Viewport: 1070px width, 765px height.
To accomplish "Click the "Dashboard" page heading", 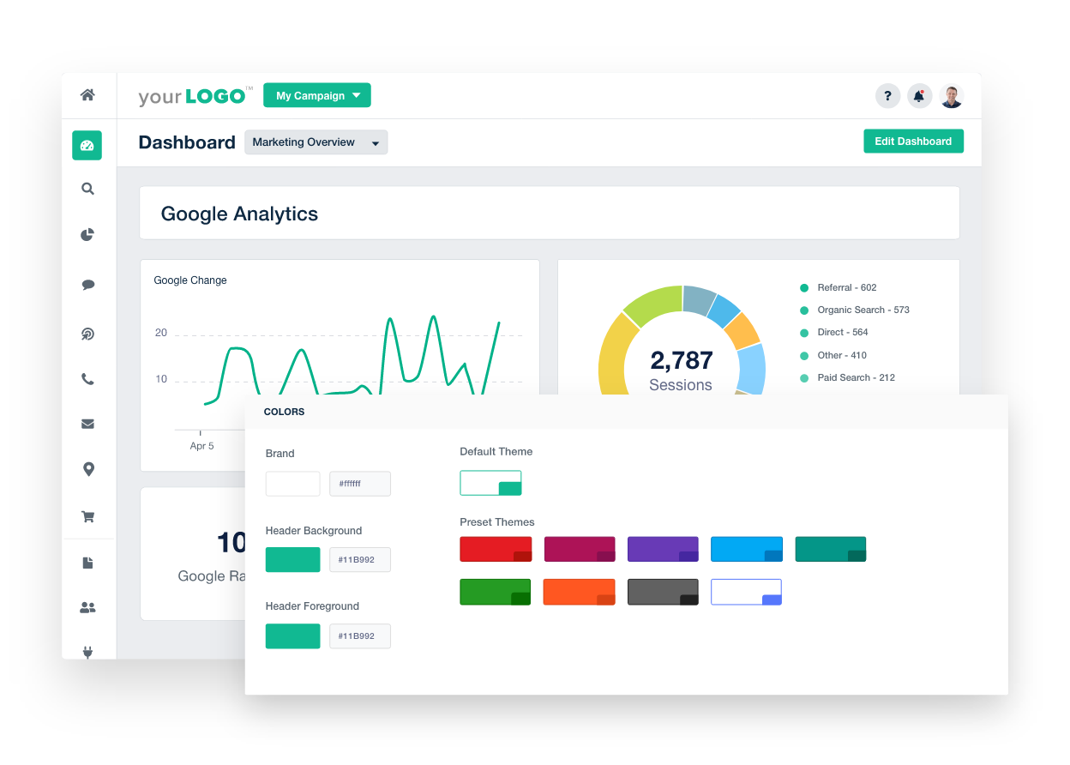I will click(x=187, y=142).
